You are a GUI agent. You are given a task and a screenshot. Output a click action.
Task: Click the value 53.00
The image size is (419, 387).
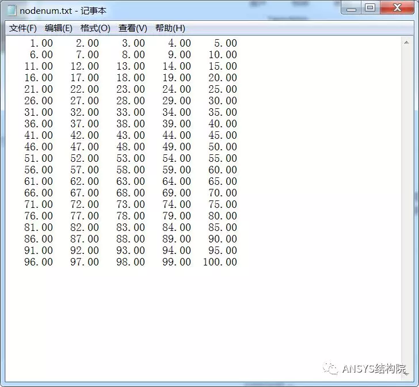click(x=131, y=158)
